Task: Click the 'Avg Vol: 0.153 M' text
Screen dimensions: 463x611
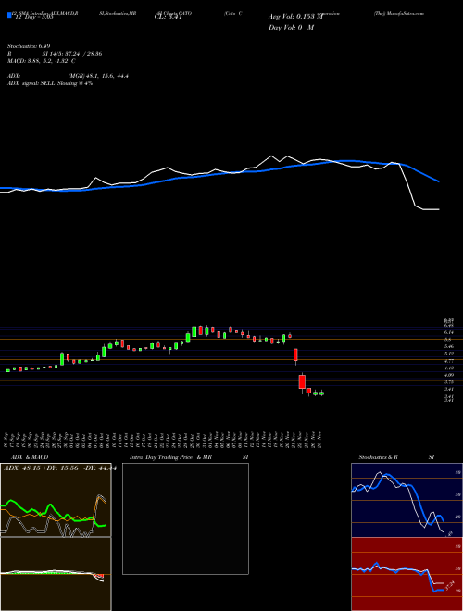Action: pos(295,17)
